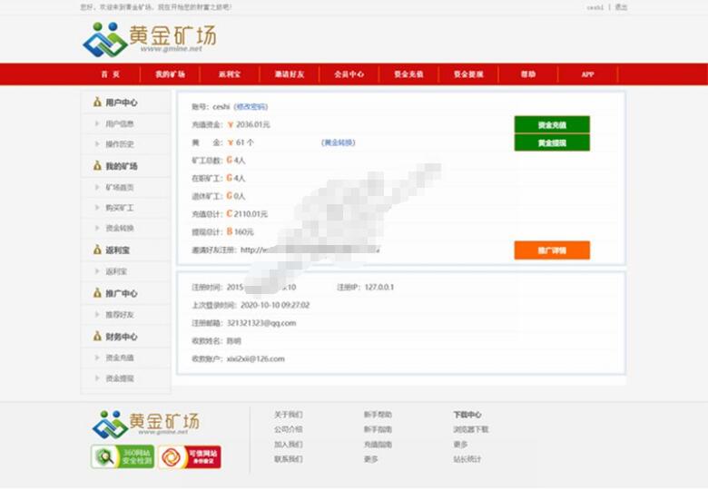Click the money bag icon beside 财务中心

(97, 336)
